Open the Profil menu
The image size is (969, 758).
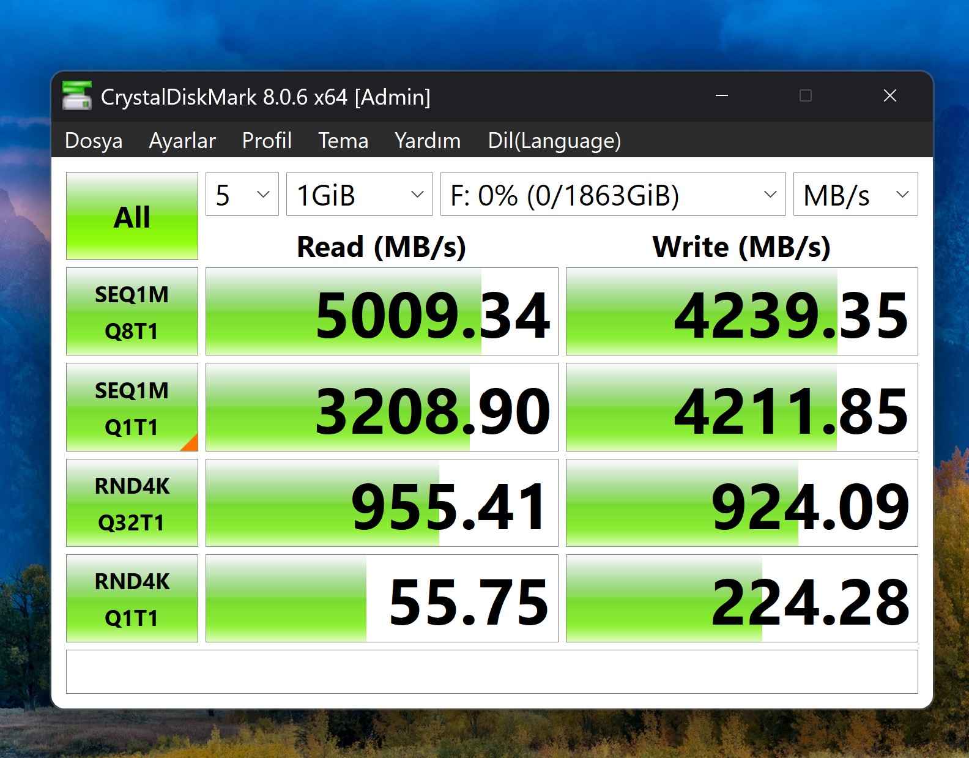pos(267,141)
